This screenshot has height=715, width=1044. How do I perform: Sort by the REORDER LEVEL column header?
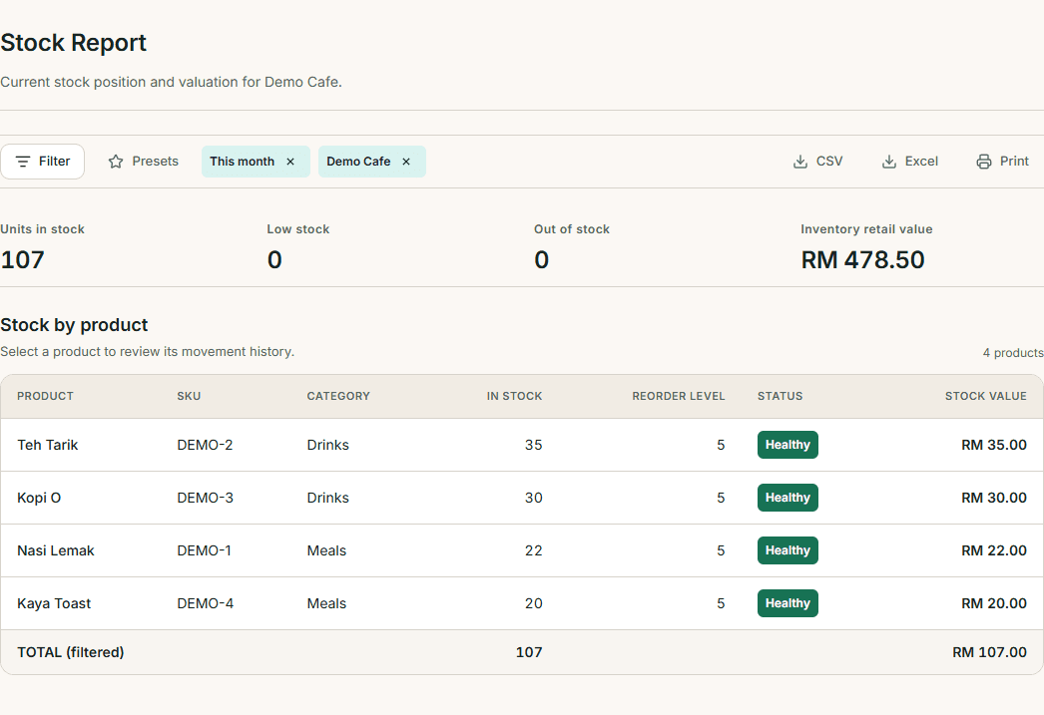679,397
